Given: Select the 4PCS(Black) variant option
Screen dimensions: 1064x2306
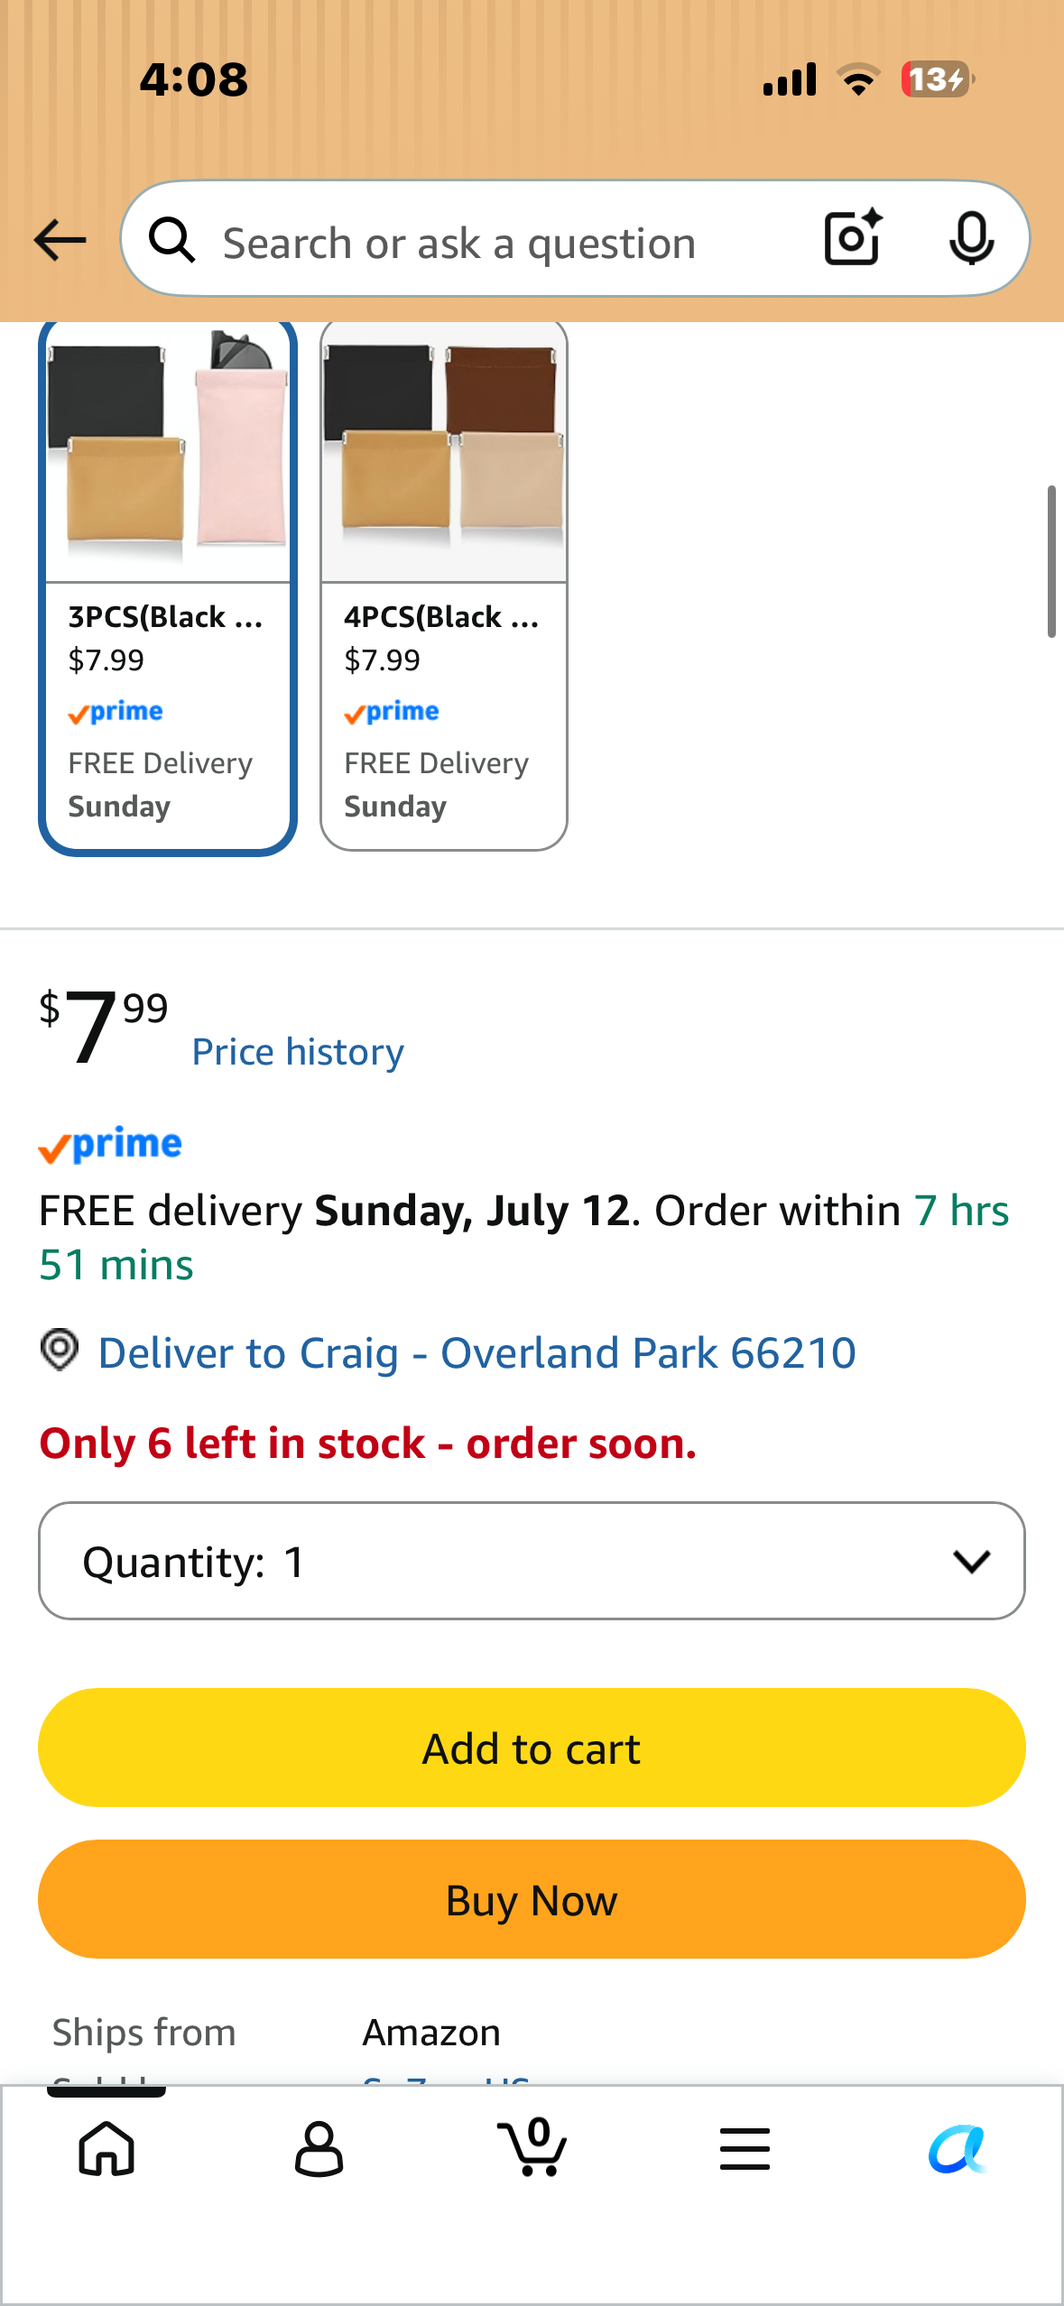Looking at the screenshot, I should (x=444, y=585).
